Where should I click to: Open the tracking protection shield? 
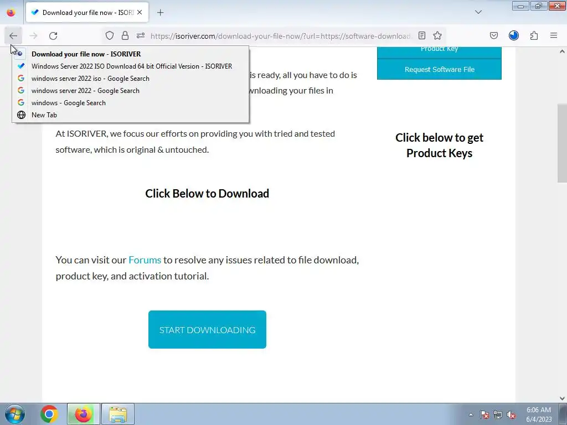[110, 35]
